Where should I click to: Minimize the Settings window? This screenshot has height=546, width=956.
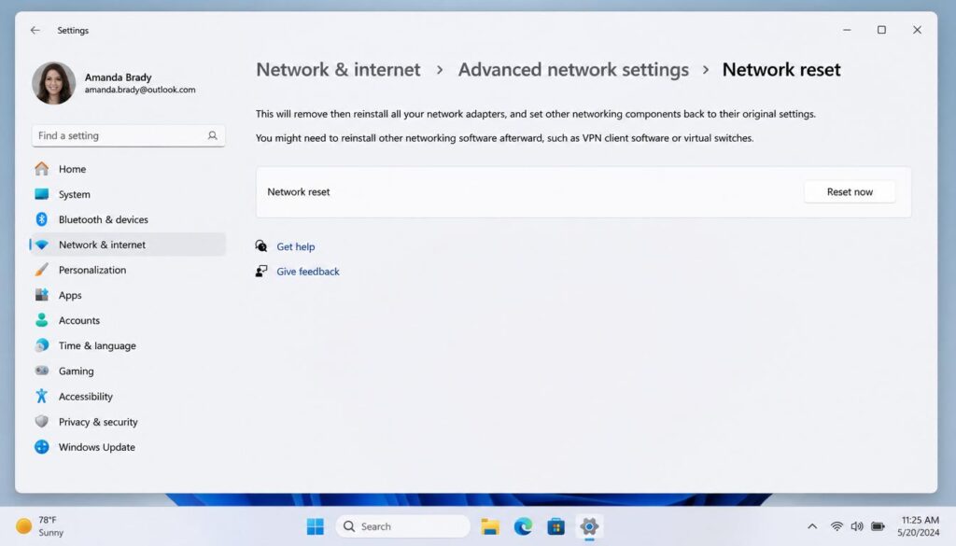point(847,30)
